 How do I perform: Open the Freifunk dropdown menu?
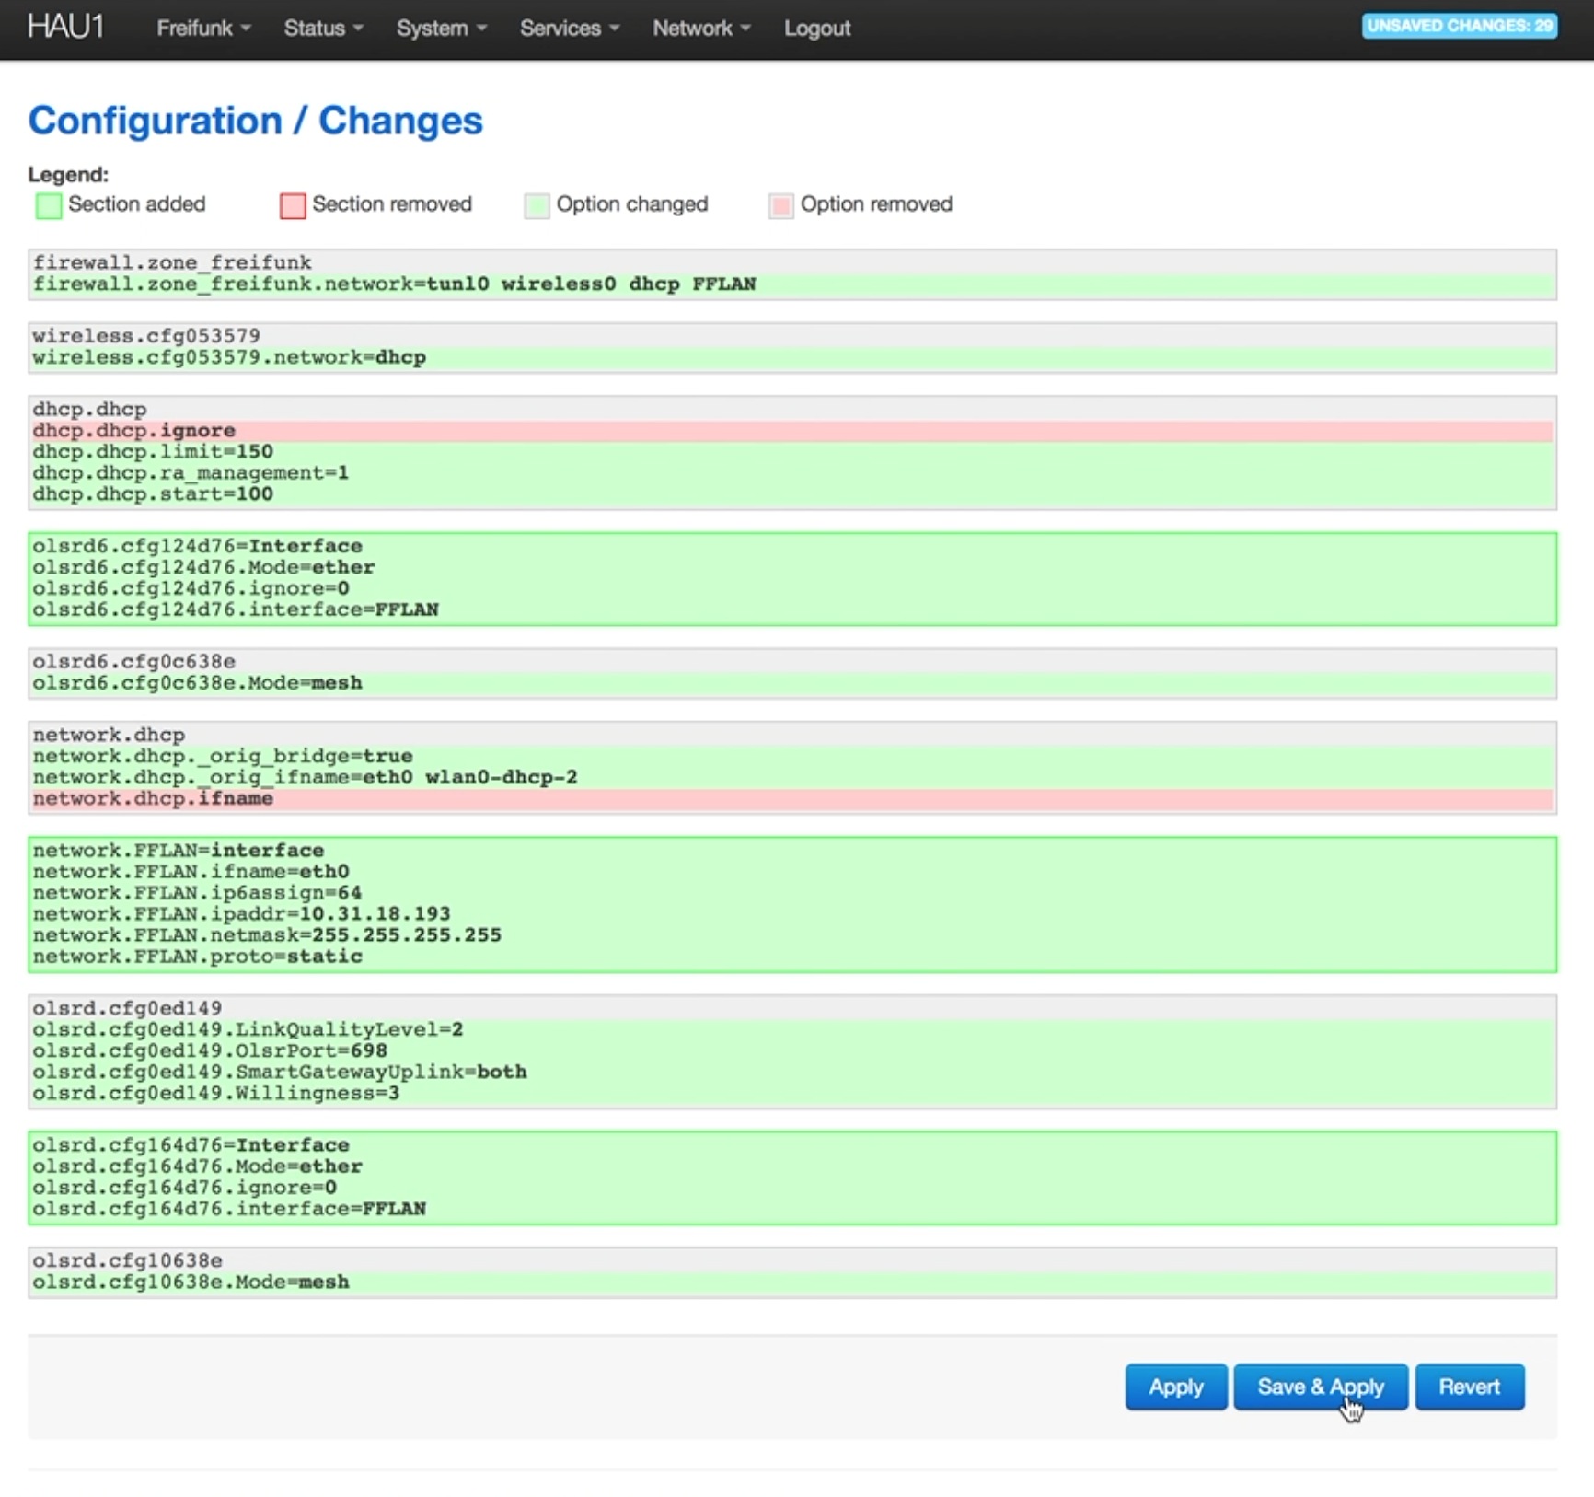point(202,29)
